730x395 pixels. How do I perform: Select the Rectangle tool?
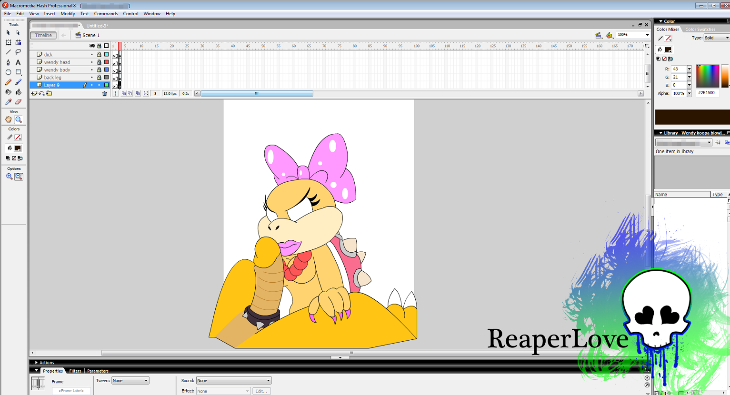coord(18,72)
